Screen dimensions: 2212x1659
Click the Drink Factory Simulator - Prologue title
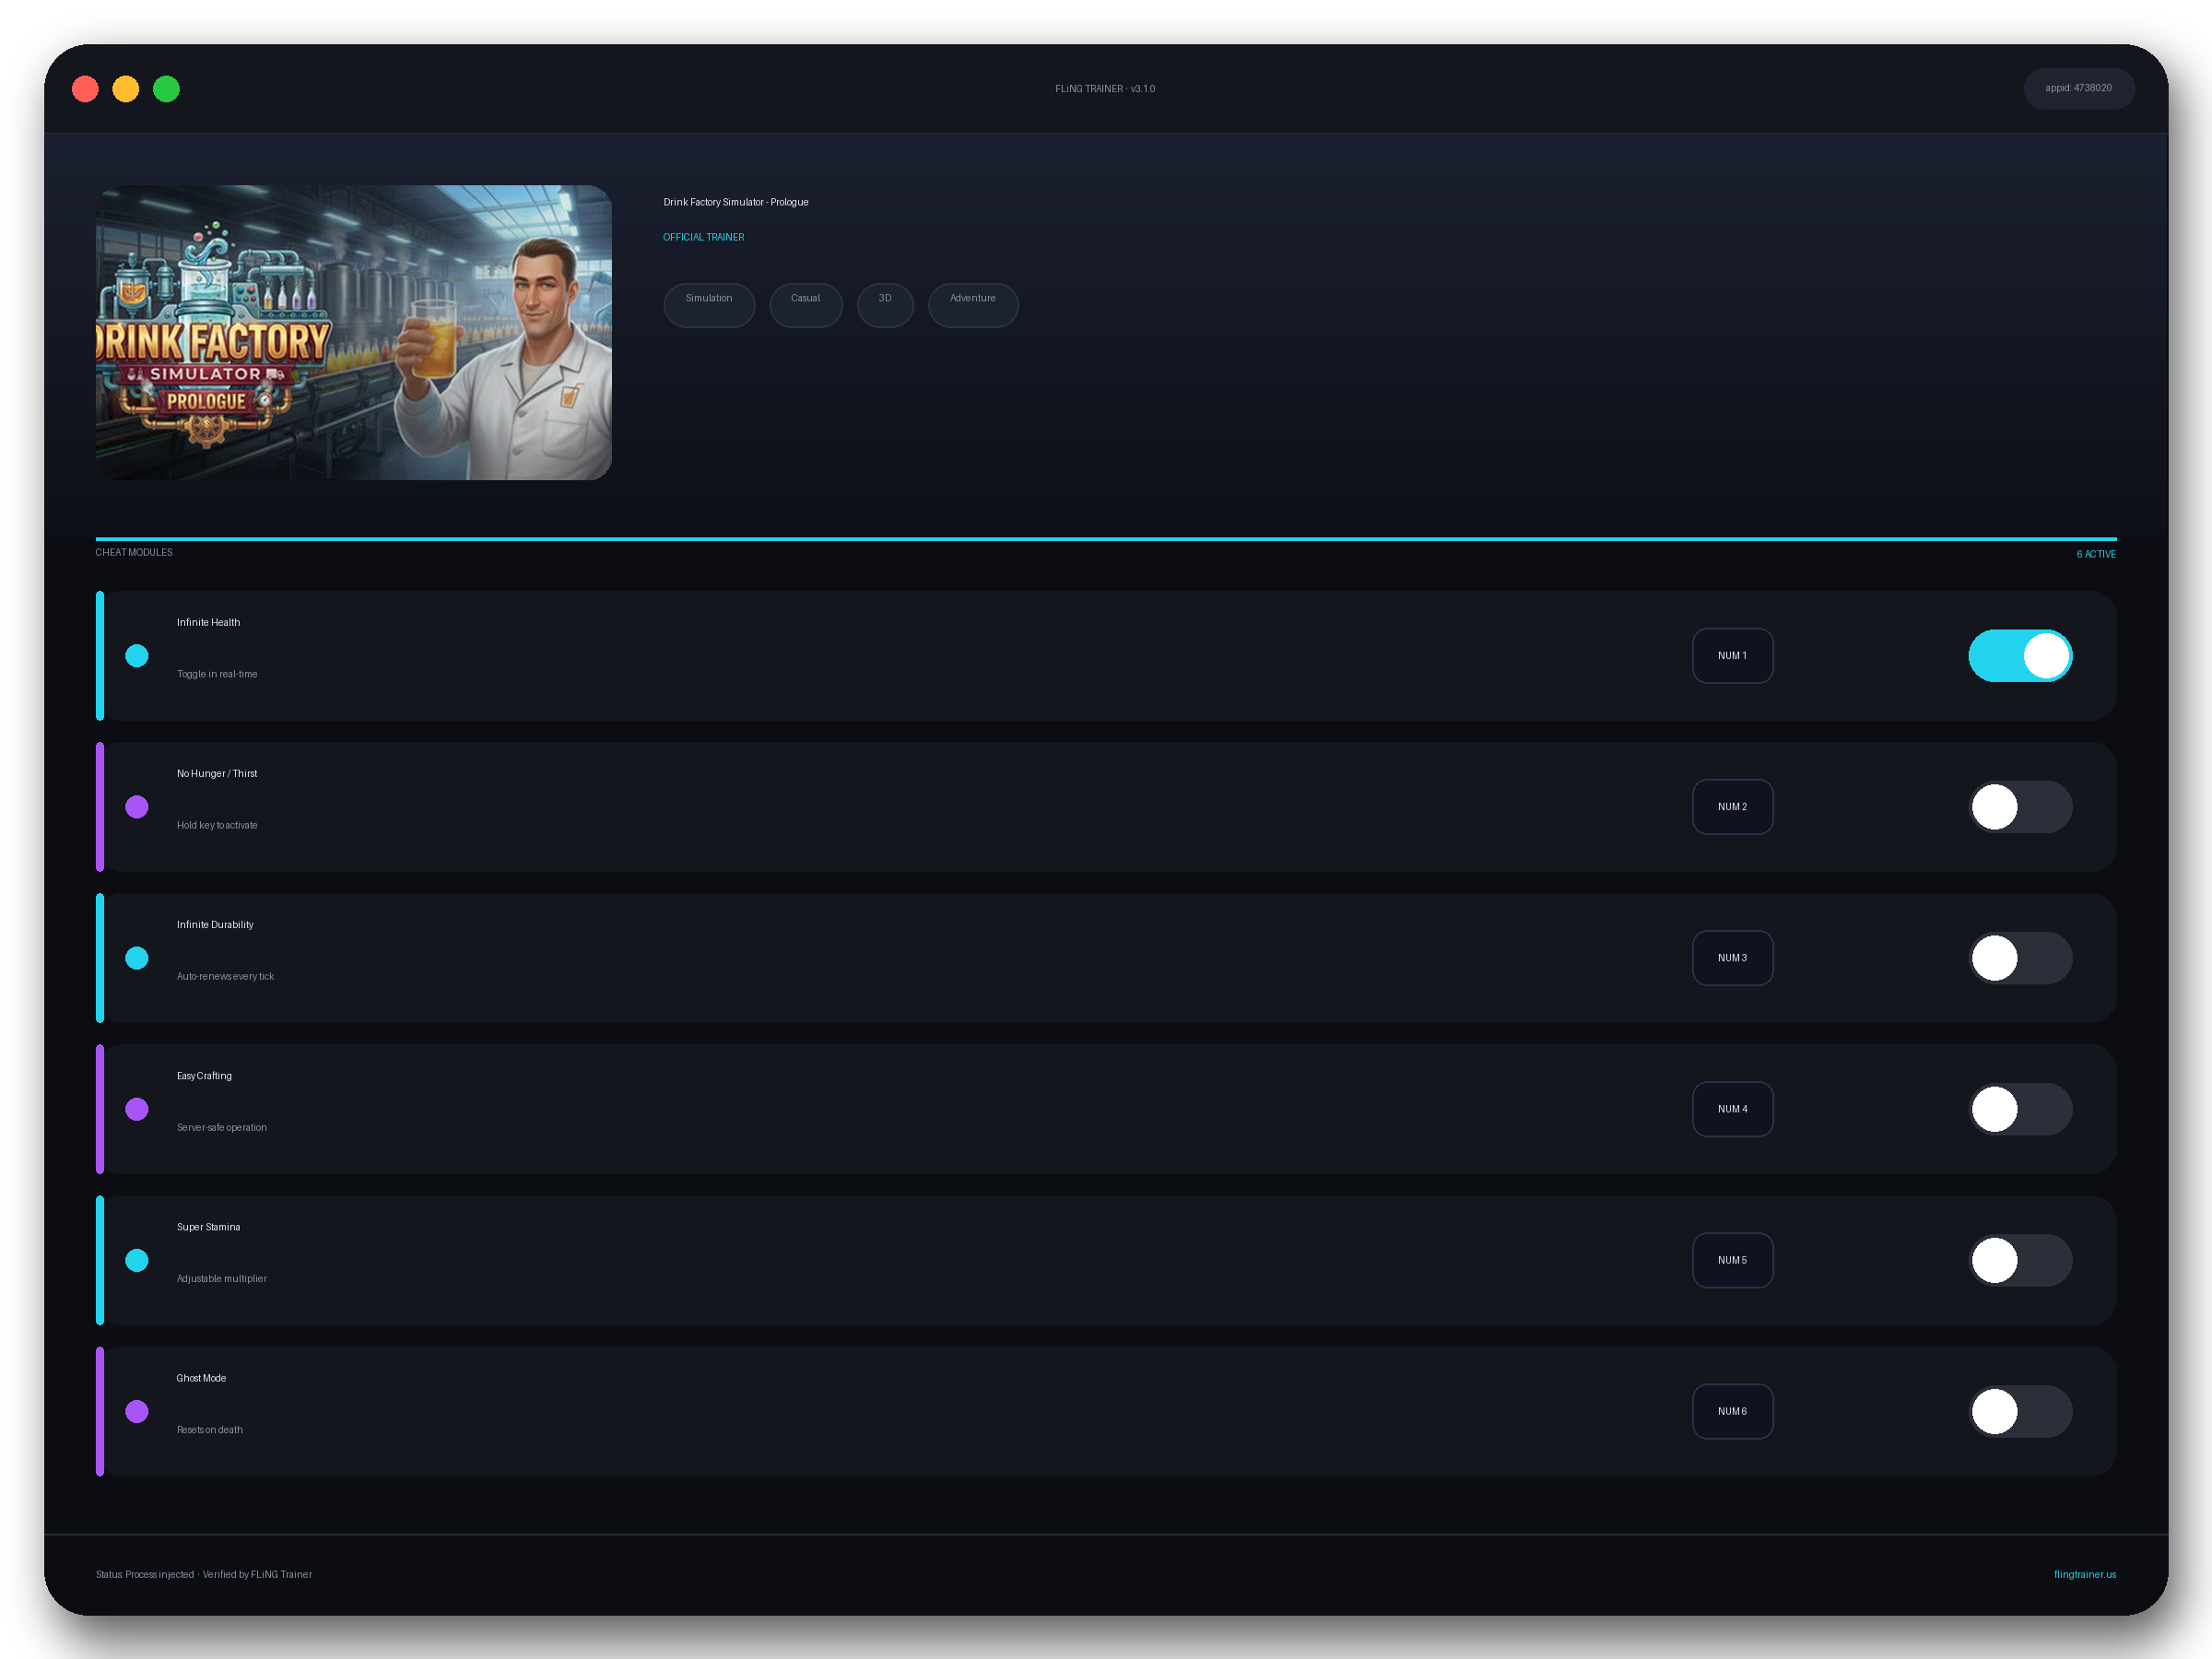735,202
